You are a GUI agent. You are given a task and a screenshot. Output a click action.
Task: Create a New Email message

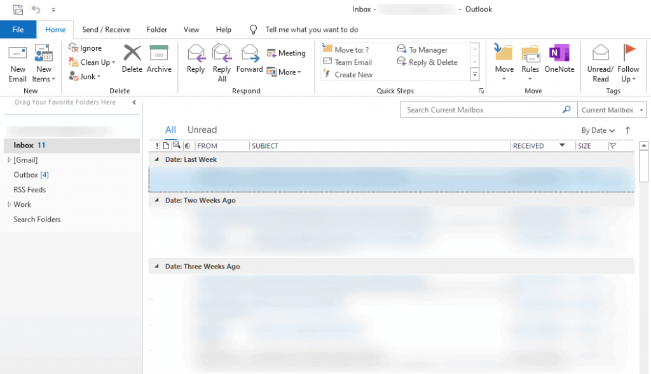click(17, 62)
